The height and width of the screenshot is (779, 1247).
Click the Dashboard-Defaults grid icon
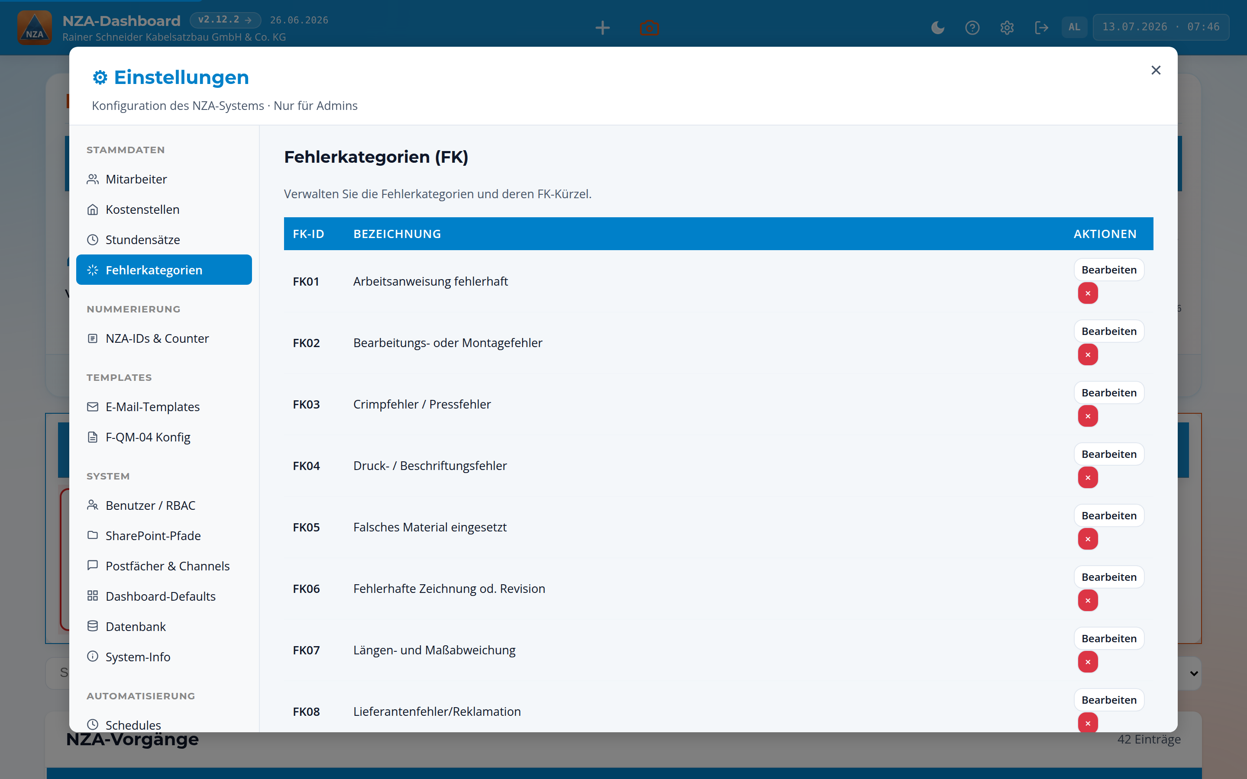pos(93,596)
